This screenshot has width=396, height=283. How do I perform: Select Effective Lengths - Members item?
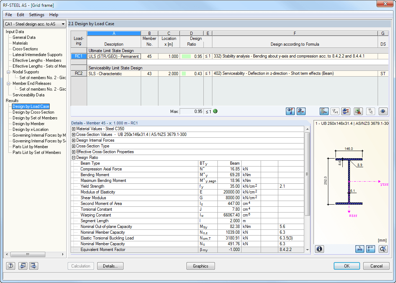[x=37, y=60]
